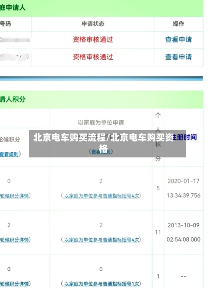
Task: Open 轮候积分详情 link in 2013-10-09 row
Action: (x=15, y=240)
